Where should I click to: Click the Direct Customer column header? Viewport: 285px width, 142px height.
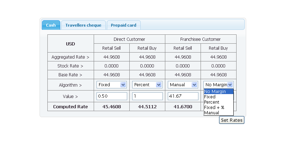[129, 39]
